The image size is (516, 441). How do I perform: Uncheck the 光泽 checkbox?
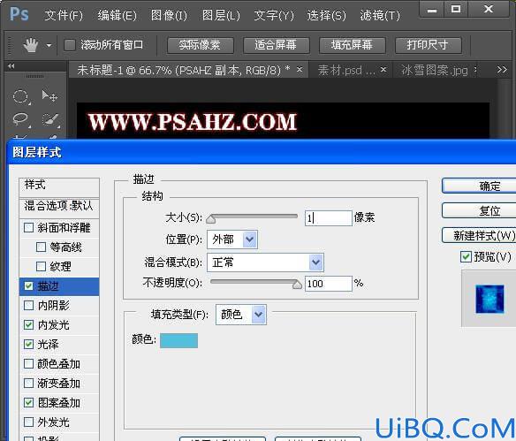click(29, 345)
